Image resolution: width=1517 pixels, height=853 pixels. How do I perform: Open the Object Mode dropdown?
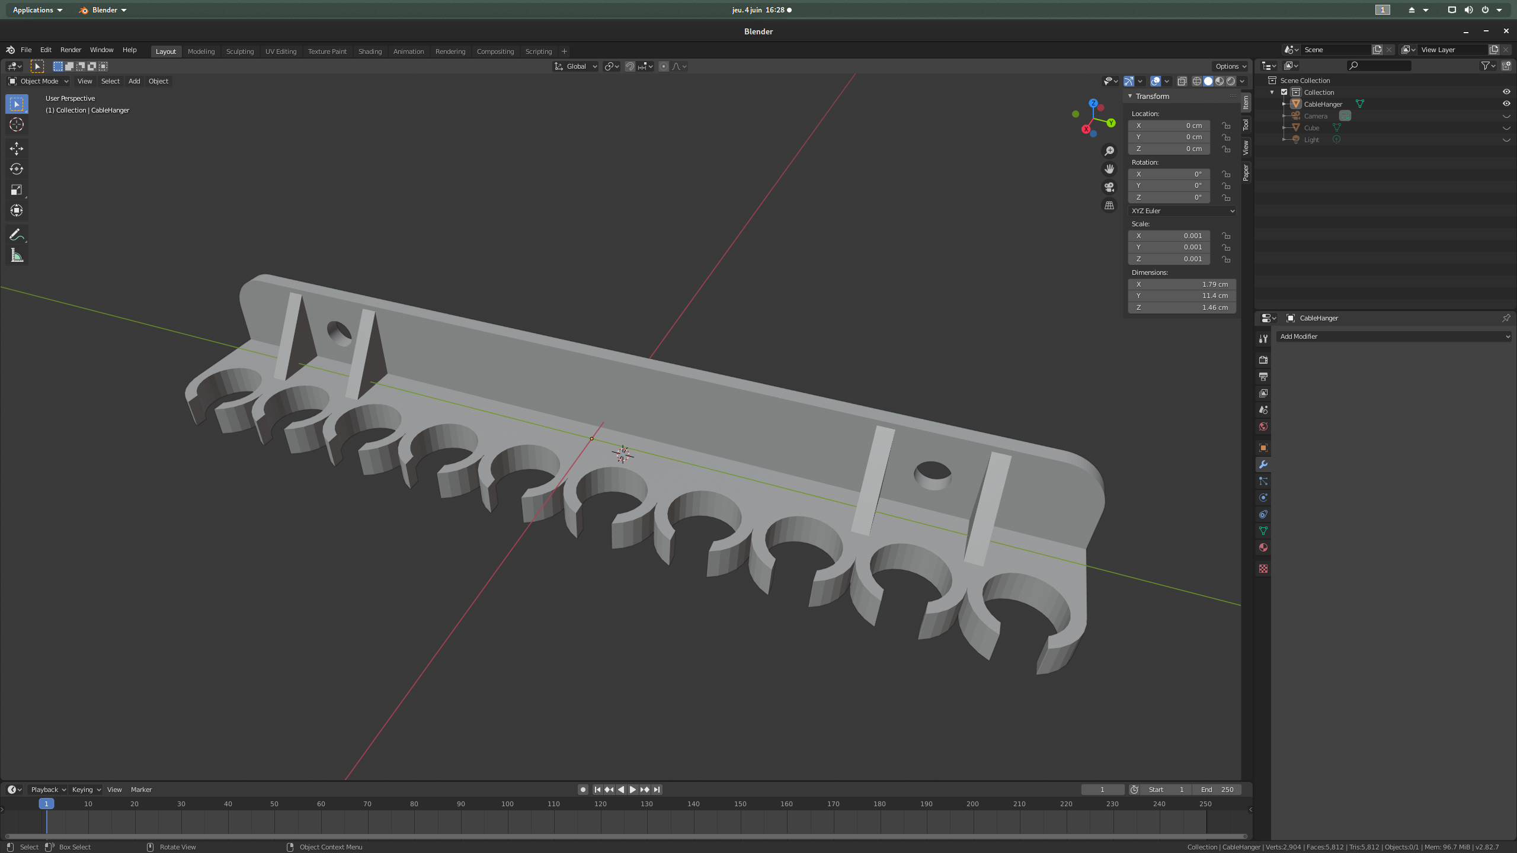click(39, 81)
